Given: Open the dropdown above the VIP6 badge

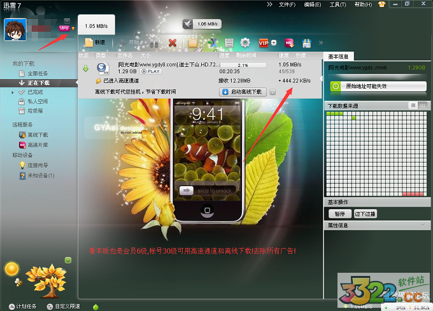Looking at the screenshot, I should (x=67, y=21).
